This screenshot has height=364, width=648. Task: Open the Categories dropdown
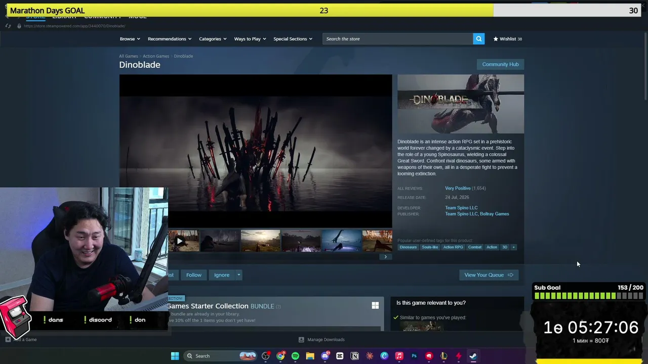click(x=213, y=39)
